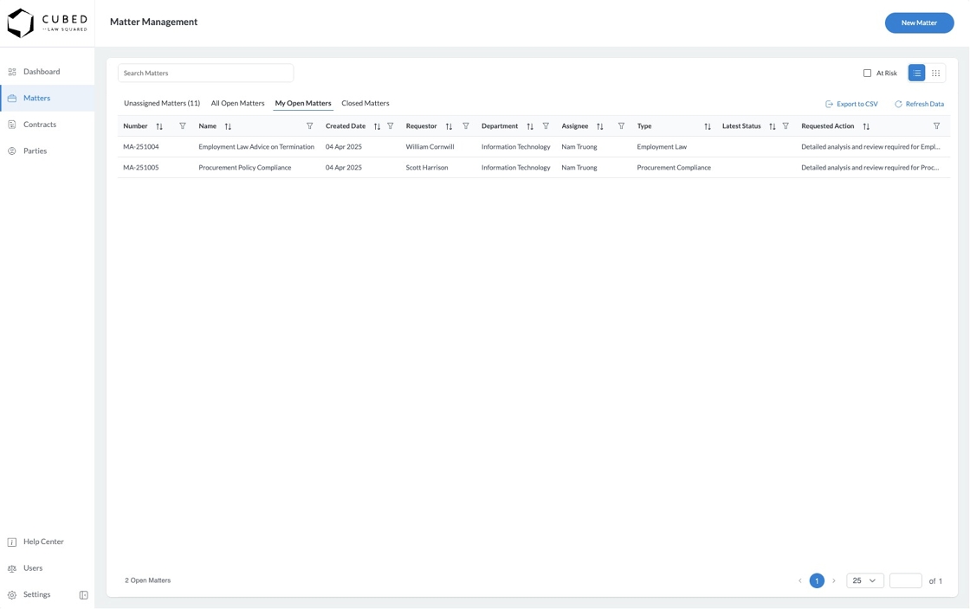Sort by Department column arrows
Screen dimensions: 970x609
pos(529,126)
